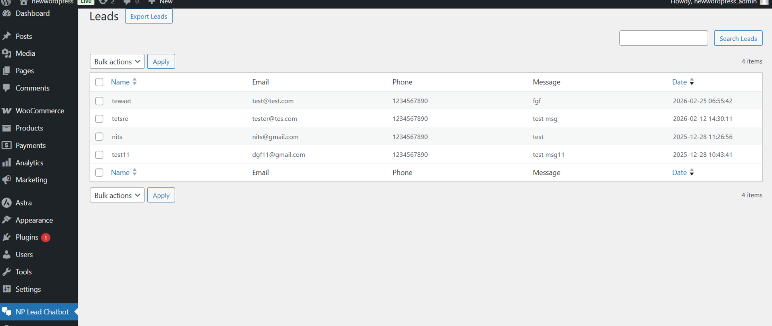
Task: Toggle the select-all checkbox in header
Action: [99, 82]
